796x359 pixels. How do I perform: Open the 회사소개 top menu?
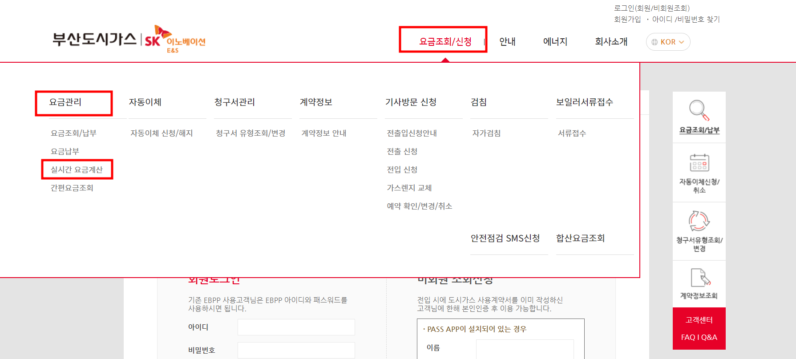[611, 41]
